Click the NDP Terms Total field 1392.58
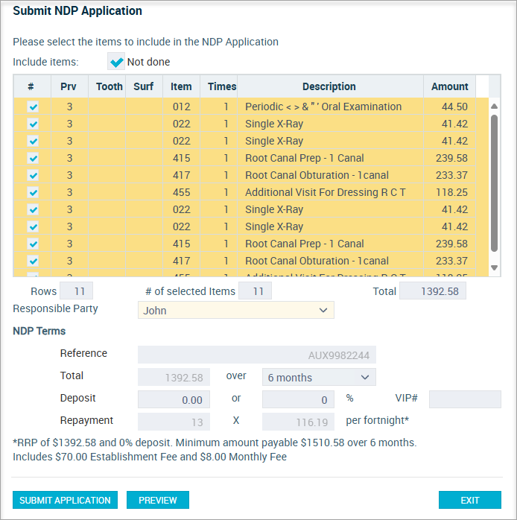517x520 pixels. tap(174, 377)
